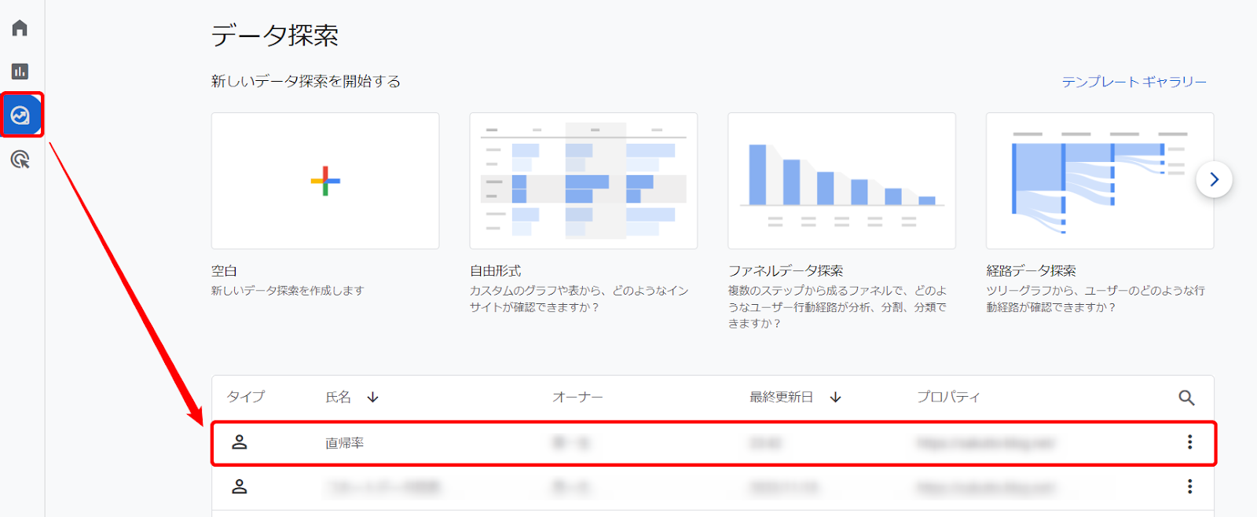Select the Explore icon in sidebar

20,115
